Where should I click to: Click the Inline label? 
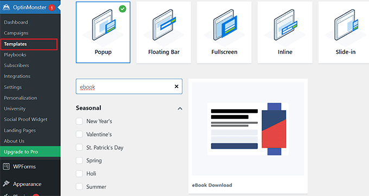pos(285,52)
